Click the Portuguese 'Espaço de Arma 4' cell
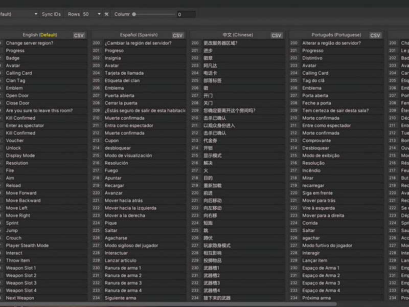Image resolution: width=409 pixels, height=307 pixels. click(x=343, y=291)
